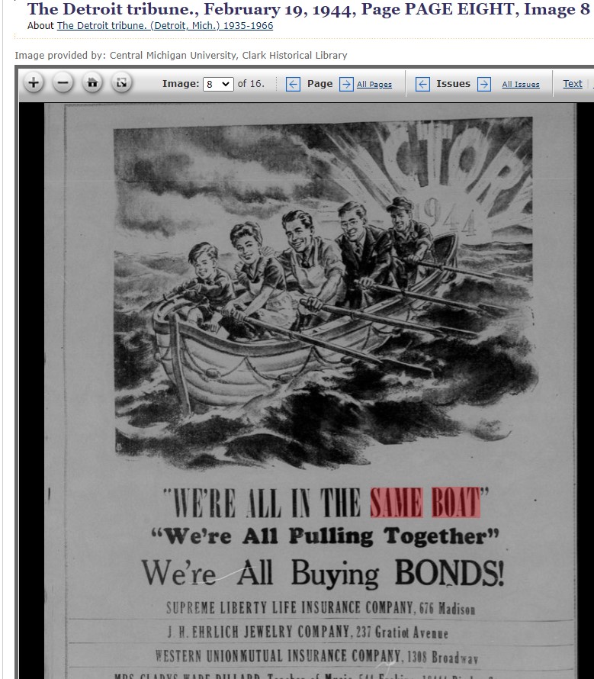Click the 'We're All Buying BONDS!' headline
The width and height of the screenshot is (594, 679).
[323, 573]
